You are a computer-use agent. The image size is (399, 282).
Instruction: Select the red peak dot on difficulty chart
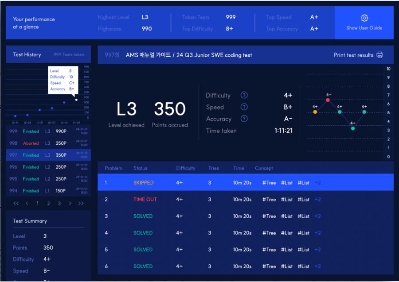click(328, 100)
